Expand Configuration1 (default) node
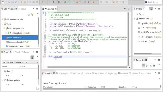This screenshot has height=92, width=163. pyautogui.click(x=6, y=33)
